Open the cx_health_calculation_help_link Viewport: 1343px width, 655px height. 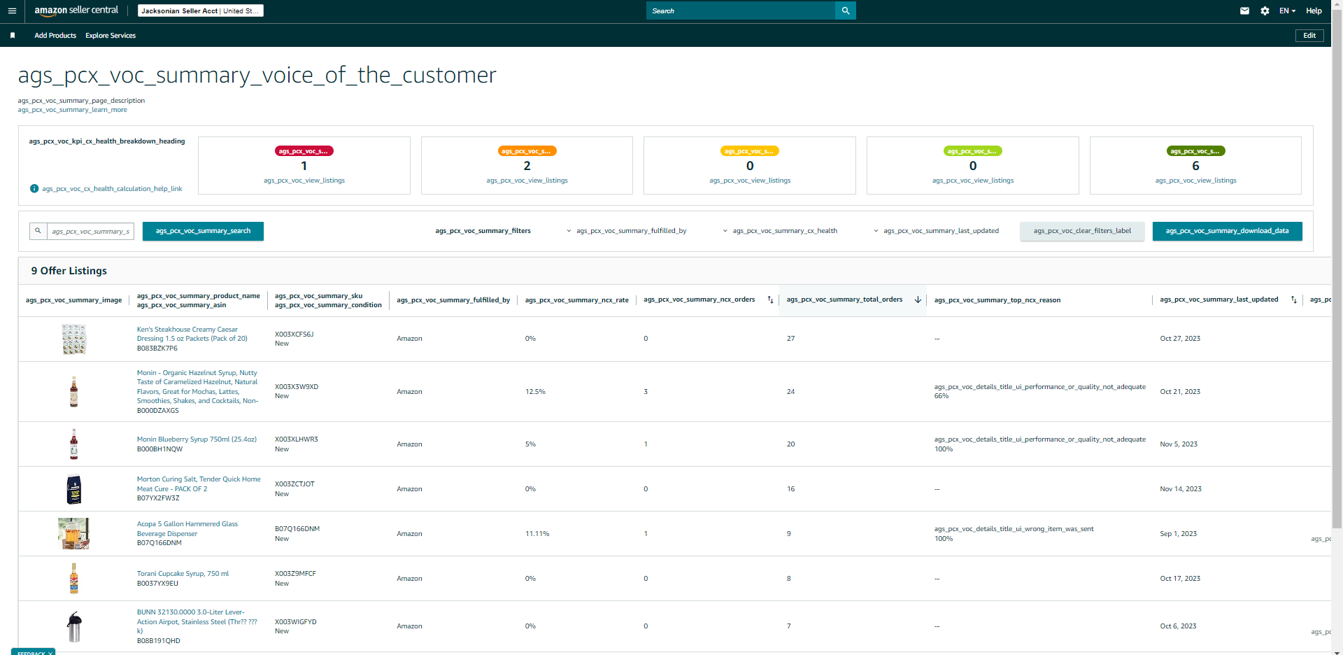pyautogui.click(x=112, y=189)
